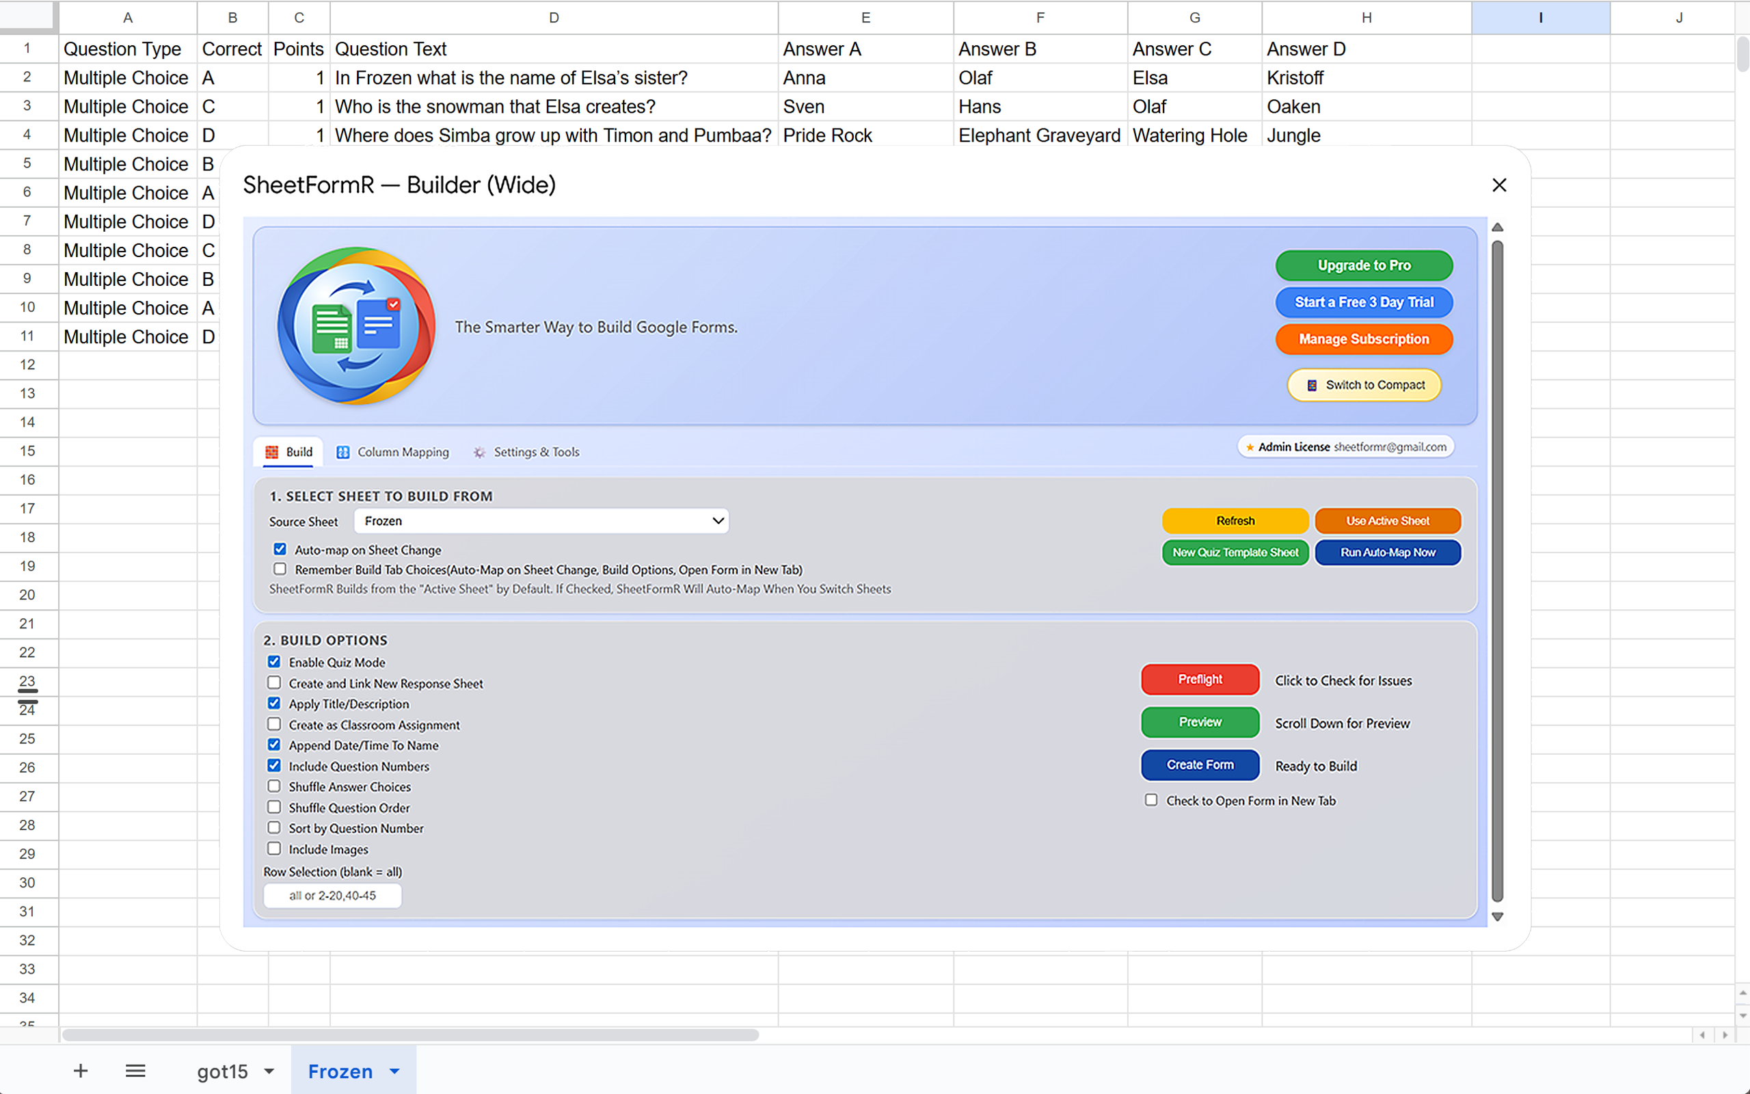Click the Row Selection input field
Viewport: 1750px width, 1094px height.
tap(332, 895)
